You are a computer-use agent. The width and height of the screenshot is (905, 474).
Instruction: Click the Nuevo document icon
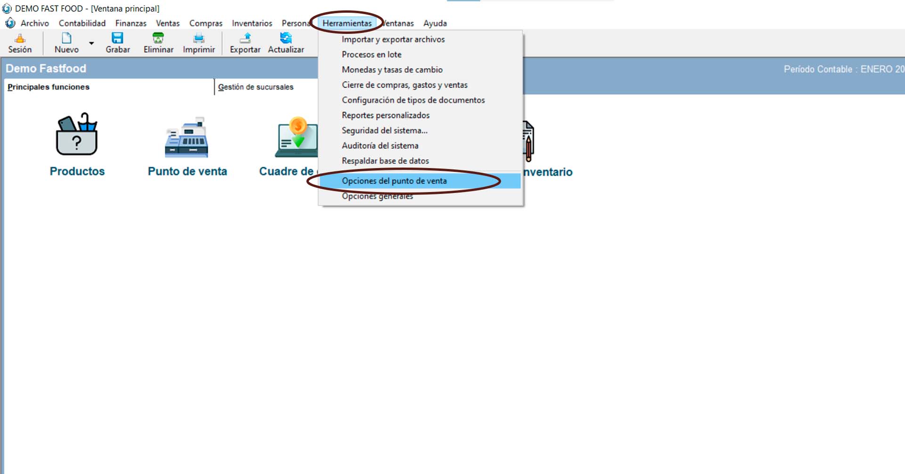[66, 38]
